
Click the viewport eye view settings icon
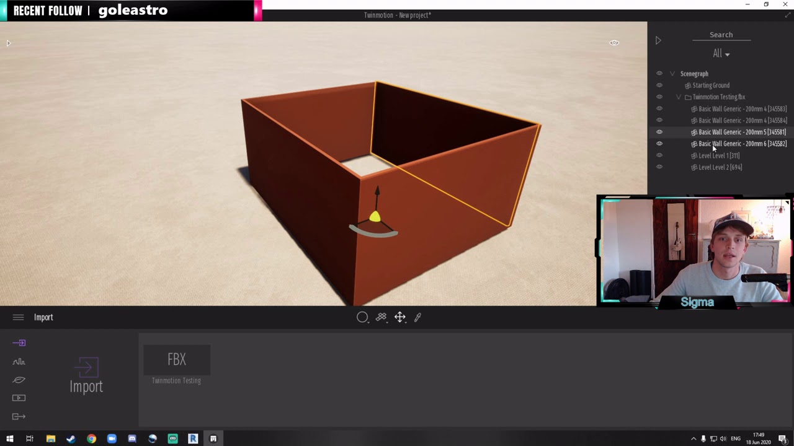[614, 43]
